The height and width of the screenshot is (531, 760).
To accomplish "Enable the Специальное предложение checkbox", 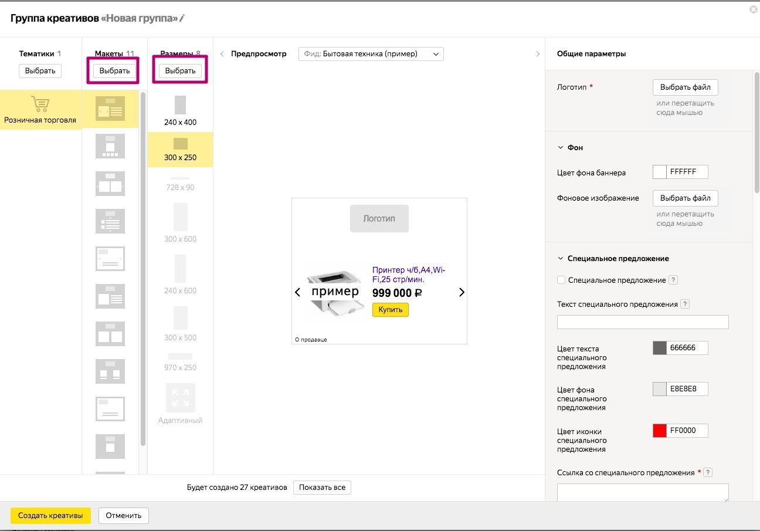I will coord(561,280).
